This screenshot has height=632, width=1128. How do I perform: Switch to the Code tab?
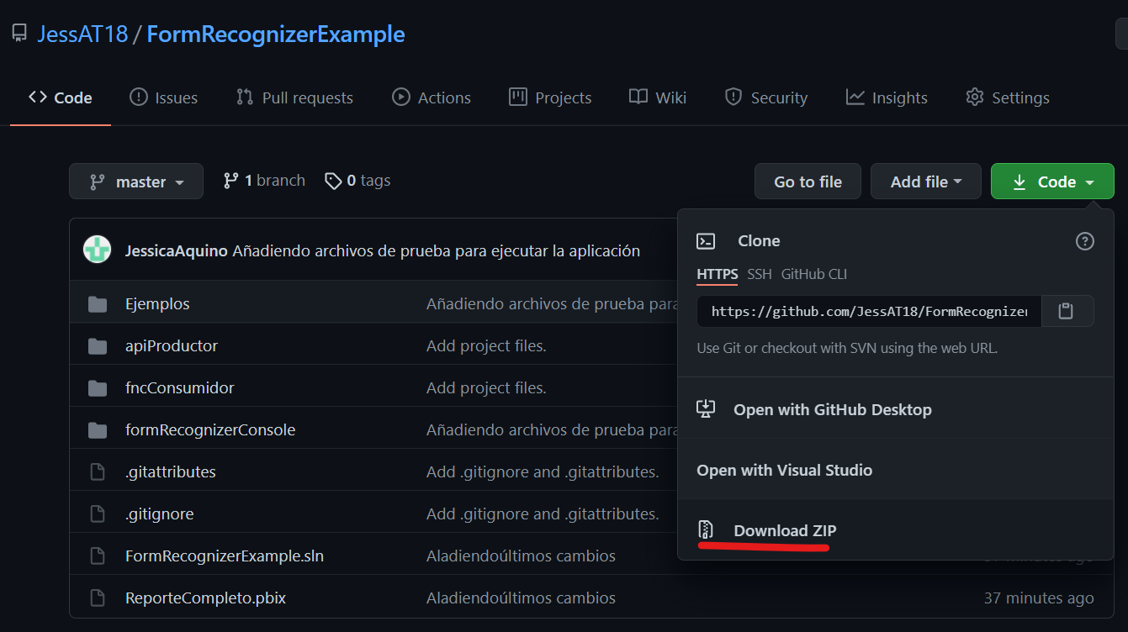[x=61, y=97]
